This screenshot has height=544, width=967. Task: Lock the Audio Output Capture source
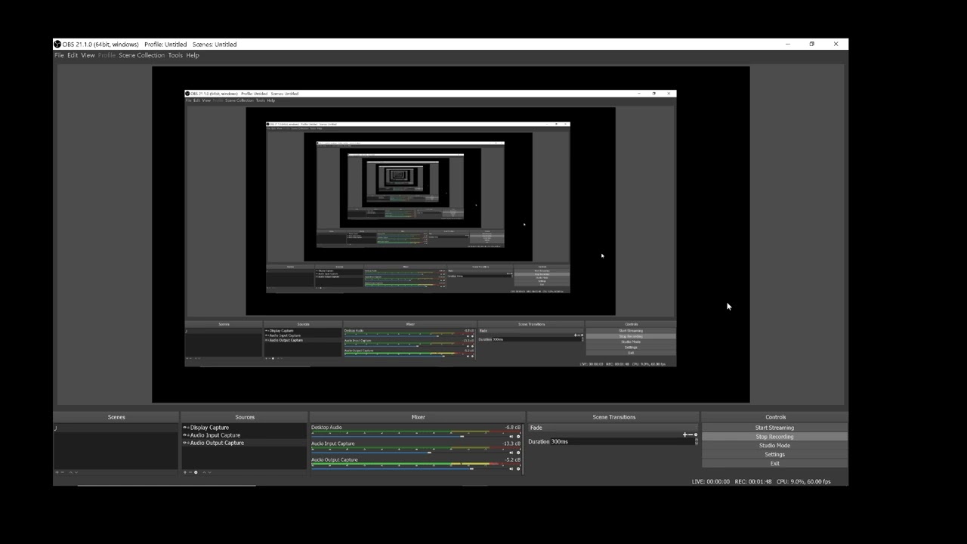click(x=188, y=443)
